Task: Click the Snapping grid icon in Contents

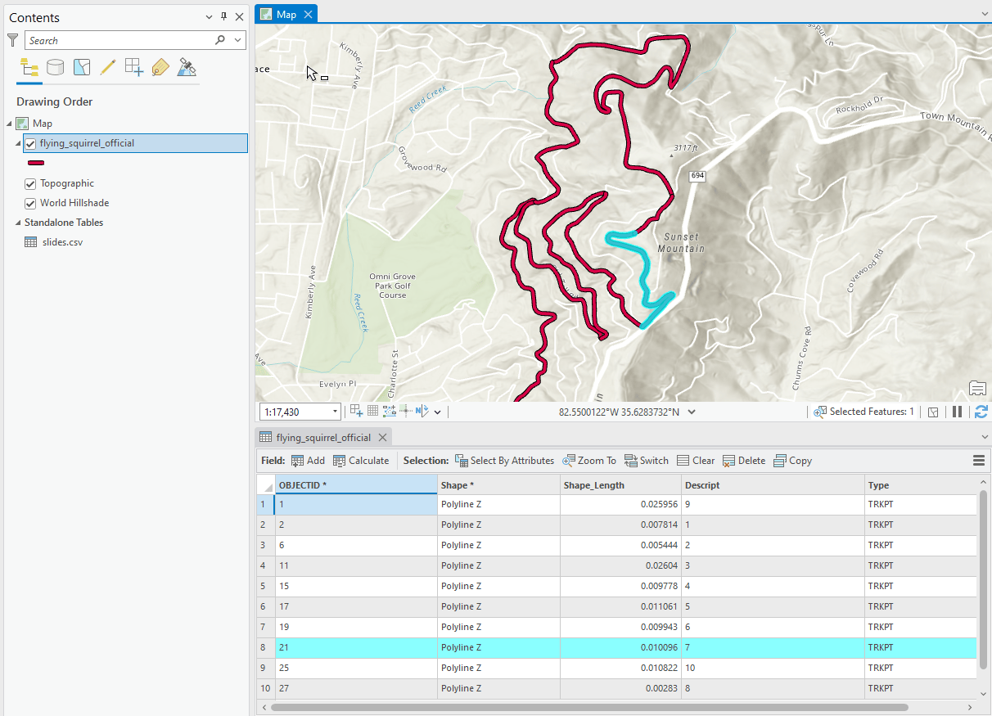Action: click(134, 67)
